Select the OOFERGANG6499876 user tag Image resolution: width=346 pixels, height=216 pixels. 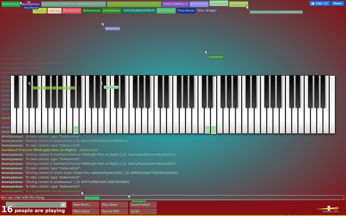click(139, 10)
